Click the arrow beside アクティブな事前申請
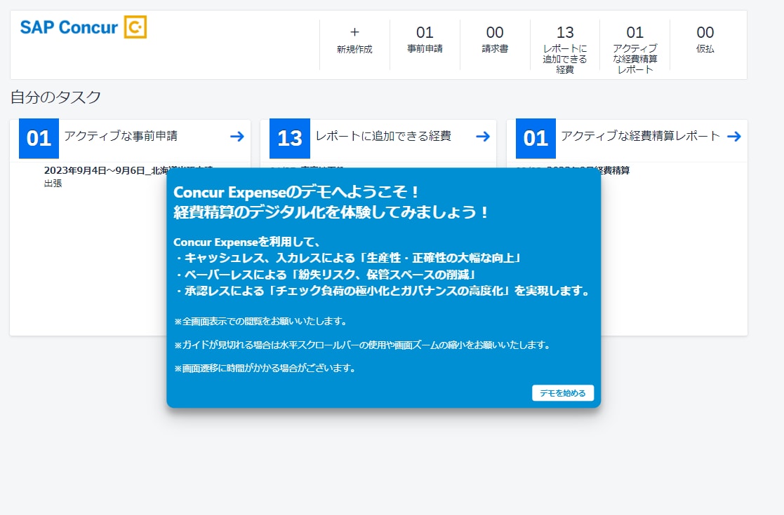This screenshot has width=784, height=515. [237, 136]
